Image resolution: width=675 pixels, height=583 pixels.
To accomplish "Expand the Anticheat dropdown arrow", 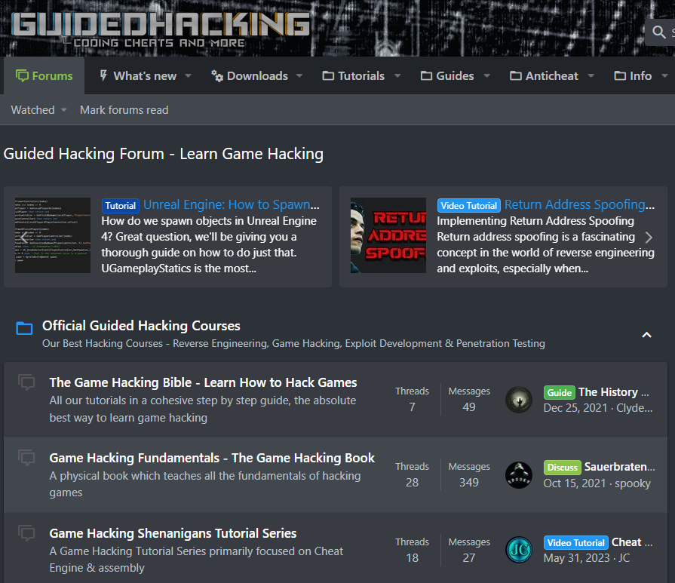I will tap(591, 75).
